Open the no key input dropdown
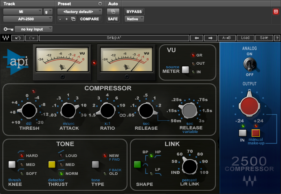The width and height of the screenshot is (281, 194). click(x=33, y=29)
